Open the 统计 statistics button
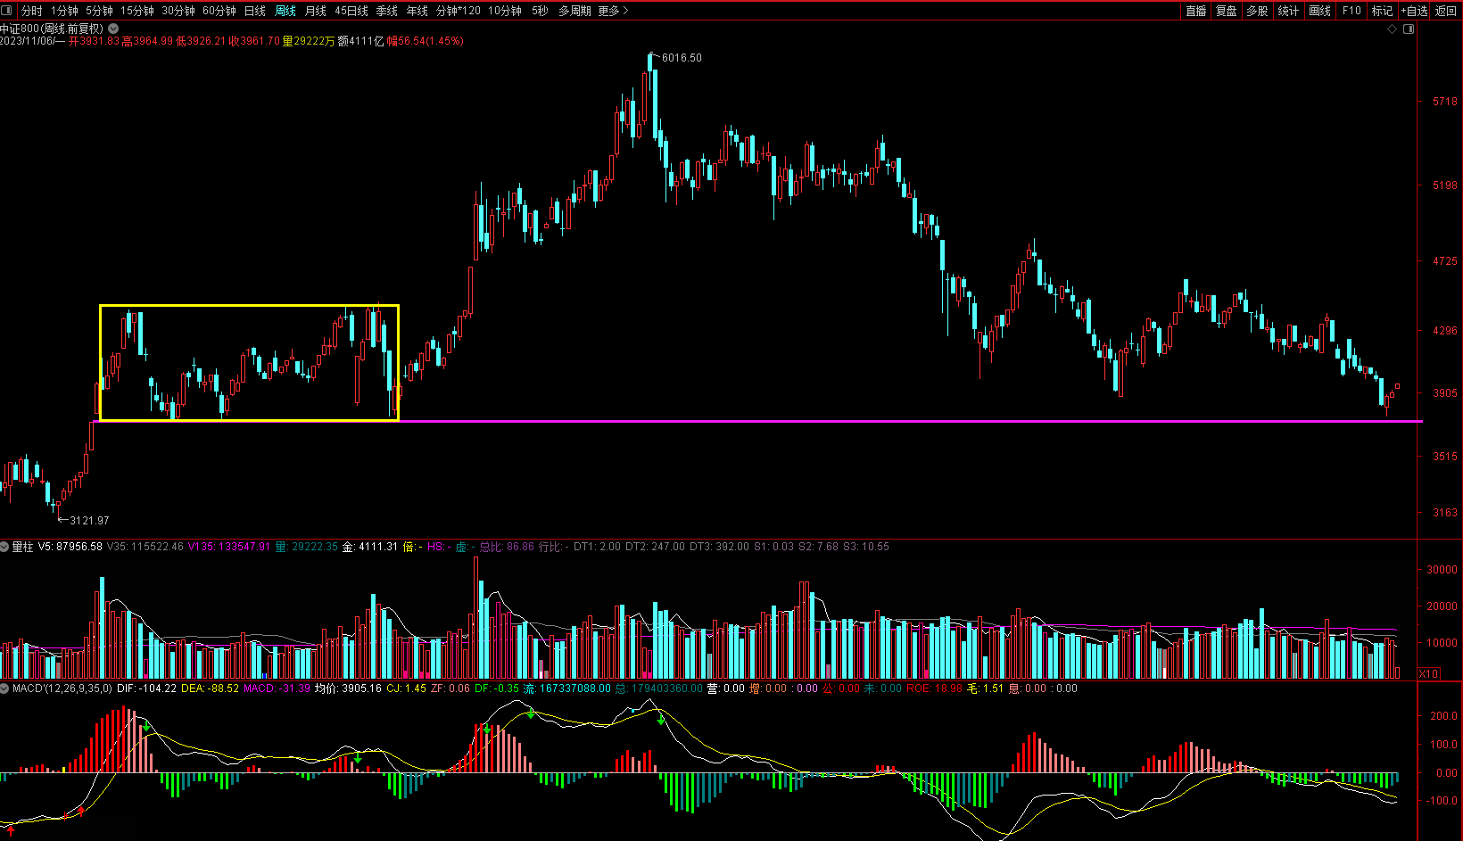 pyautogui.click(x=1288, y=11)
